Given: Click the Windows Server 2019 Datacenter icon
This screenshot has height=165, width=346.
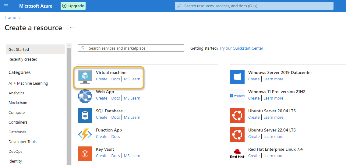Looking at the screenshot, I should point(237,77).
